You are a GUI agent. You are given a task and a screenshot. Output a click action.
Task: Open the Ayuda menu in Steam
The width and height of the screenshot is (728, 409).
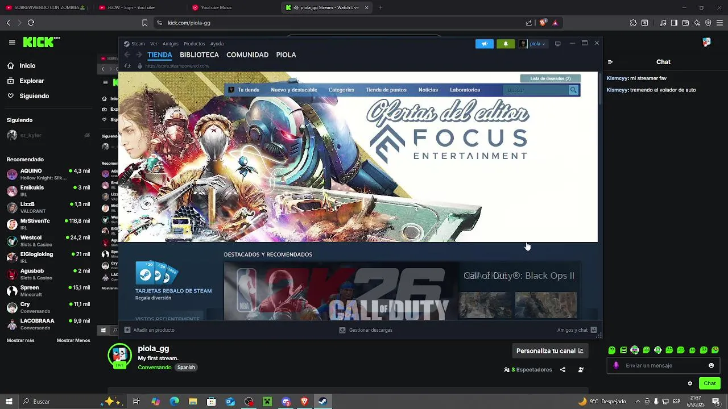pos(217,44)
